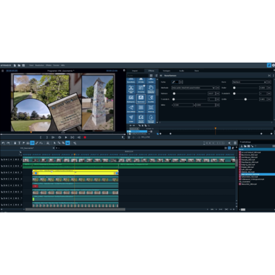Image resolution: width=275 pixels, height=275 pixels.
Task: Close the VW_Geometrie timeline tab
Action: point(54,148)
